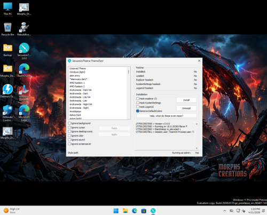Image resolution: width=267 pixels, height=215 pixels.
Task: Uncheck Remove DefaultColors option
Action: tap(138, 111)
